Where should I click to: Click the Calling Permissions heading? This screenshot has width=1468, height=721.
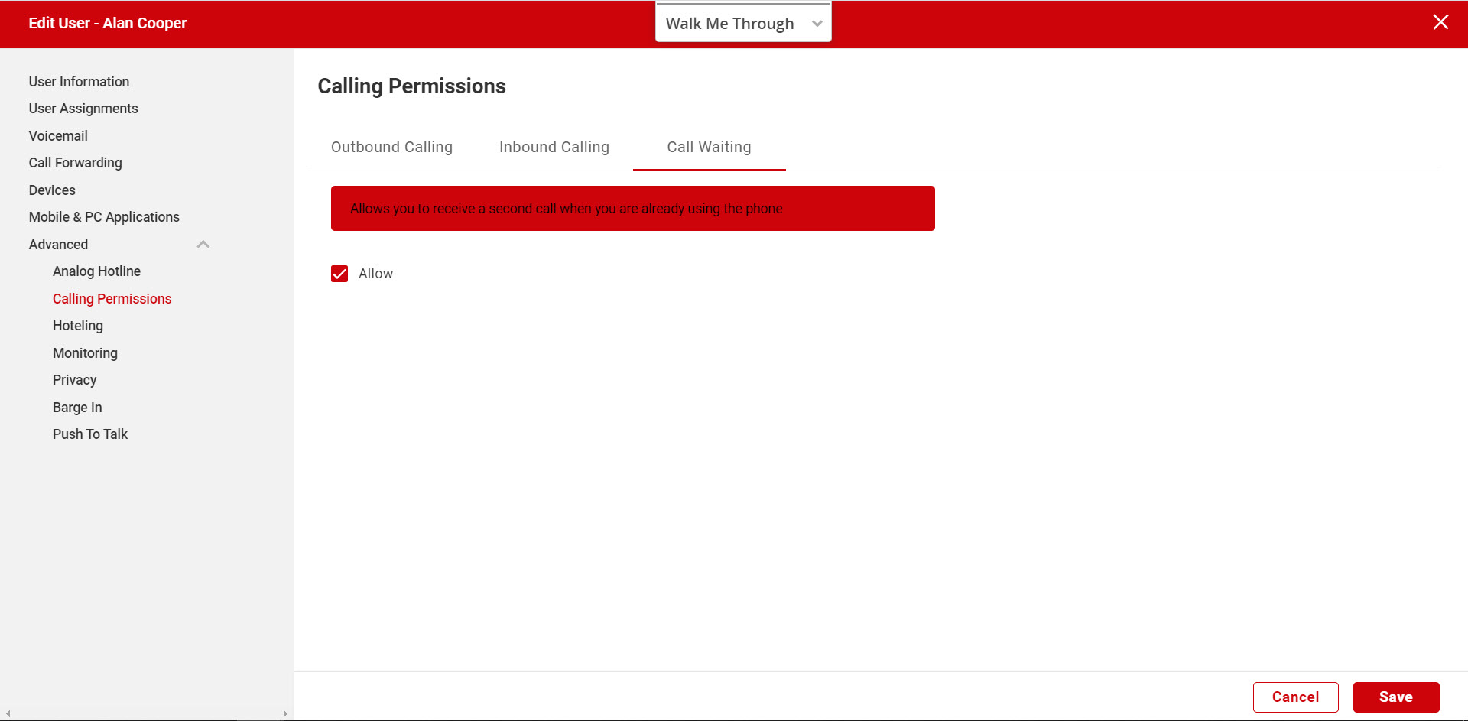(x=411, y=86)
